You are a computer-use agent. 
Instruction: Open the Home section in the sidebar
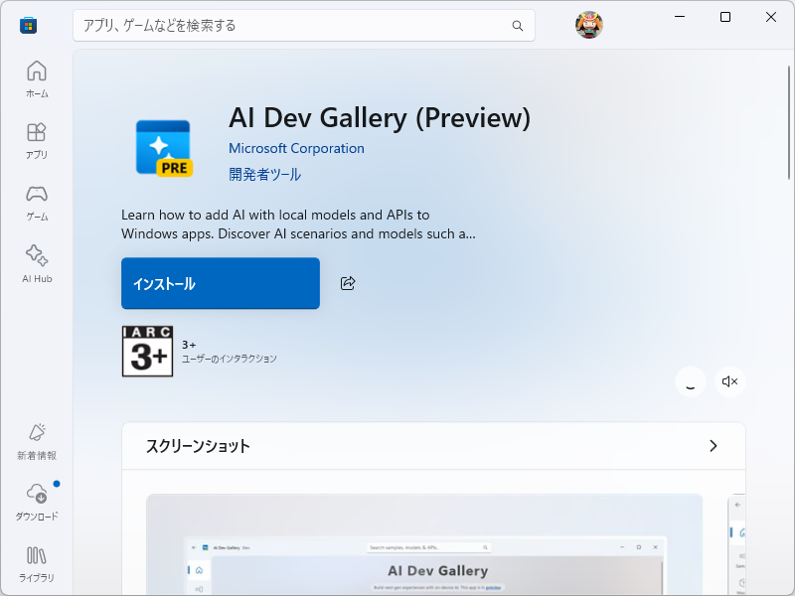[x=36, y=77]
